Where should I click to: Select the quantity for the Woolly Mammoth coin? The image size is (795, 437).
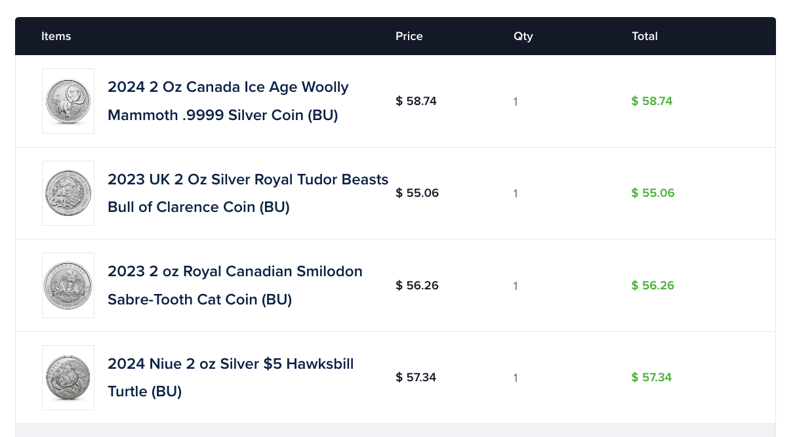(x=516, y=102)
